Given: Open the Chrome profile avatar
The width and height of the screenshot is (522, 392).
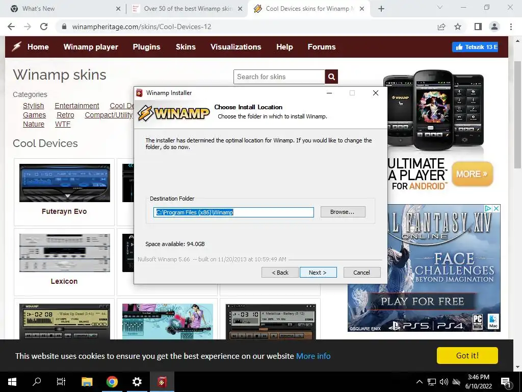Looking at the screenshot, I should (x=494, y=27).
